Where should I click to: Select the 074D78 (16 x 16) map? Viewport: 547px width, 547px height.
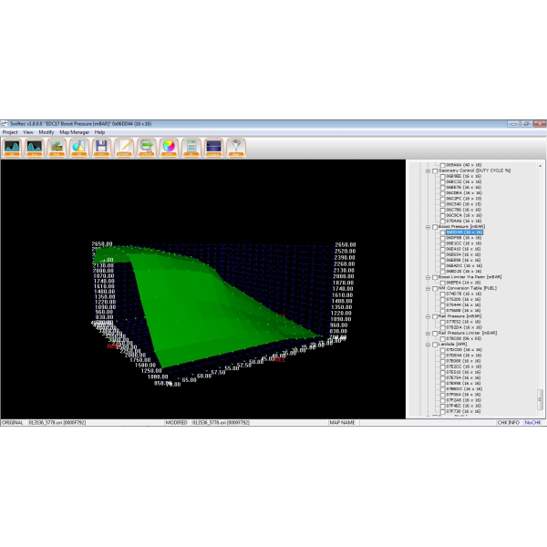pos(464,294)
